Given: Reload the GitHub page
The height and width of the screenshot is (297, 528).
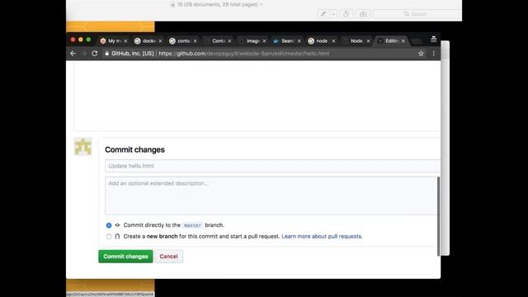Looking at the screenshot, I should pyautogui.click(x=95, y=53).
